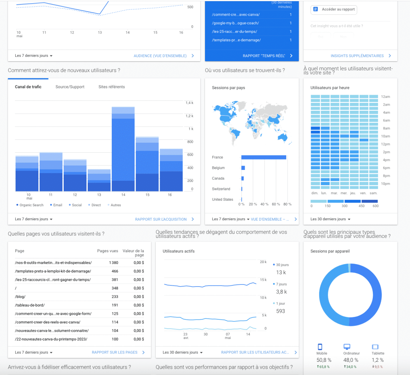Click the bar for day 14 in the traffic chart

coord(123,149)
